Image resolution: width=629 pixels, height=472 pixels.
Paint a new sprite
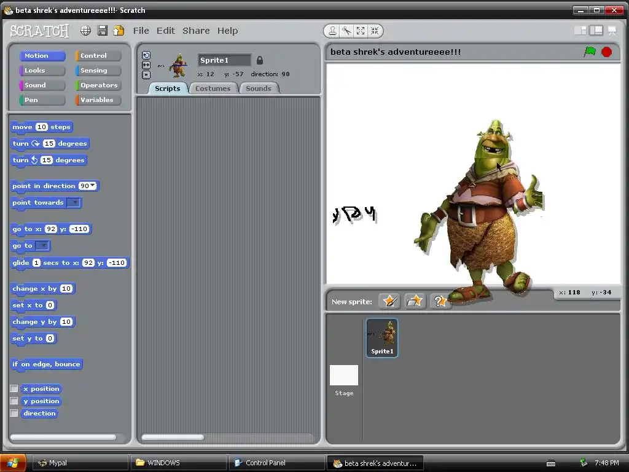[x=389, y=301]
